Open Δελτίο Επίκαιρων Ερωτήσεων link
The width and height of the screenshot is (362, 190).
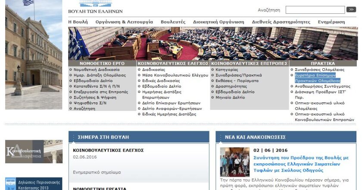tap(172, 103)
